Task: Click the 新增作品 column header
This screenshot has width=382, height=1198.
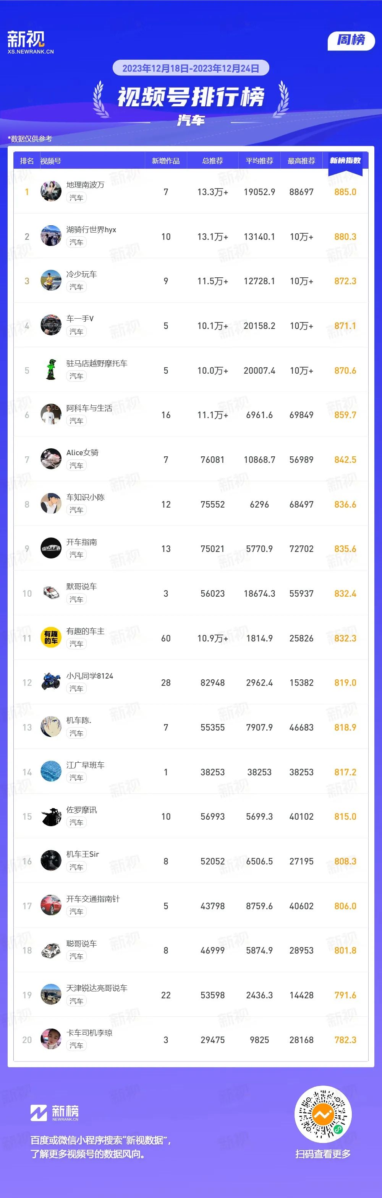Action: pyautogui.click(x=166, y=161)
